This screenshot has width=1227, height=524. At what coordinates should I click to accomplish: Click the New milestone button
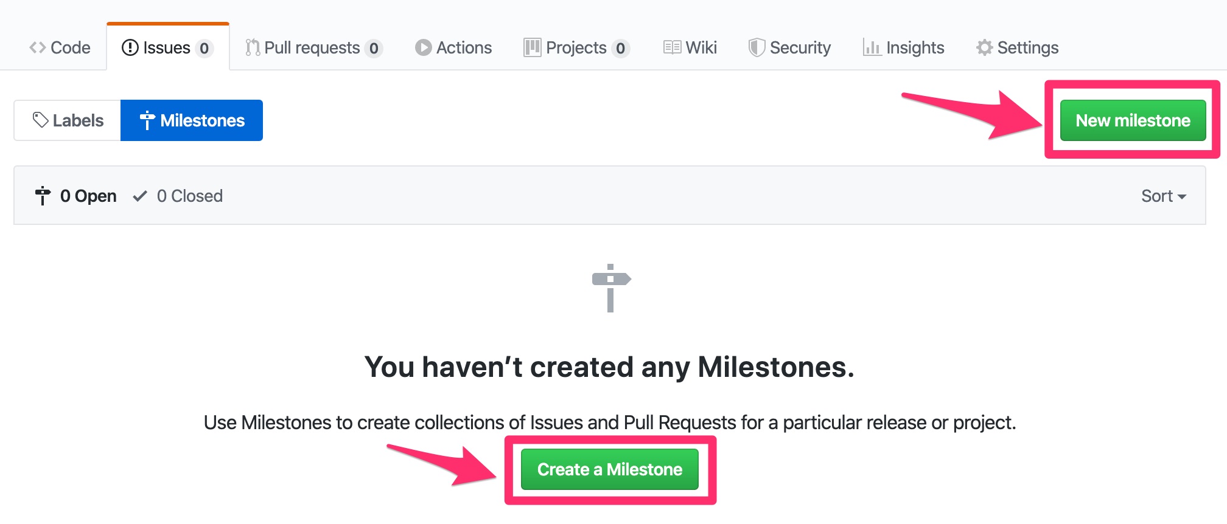pyautogui.click(x=1133, y=120)
